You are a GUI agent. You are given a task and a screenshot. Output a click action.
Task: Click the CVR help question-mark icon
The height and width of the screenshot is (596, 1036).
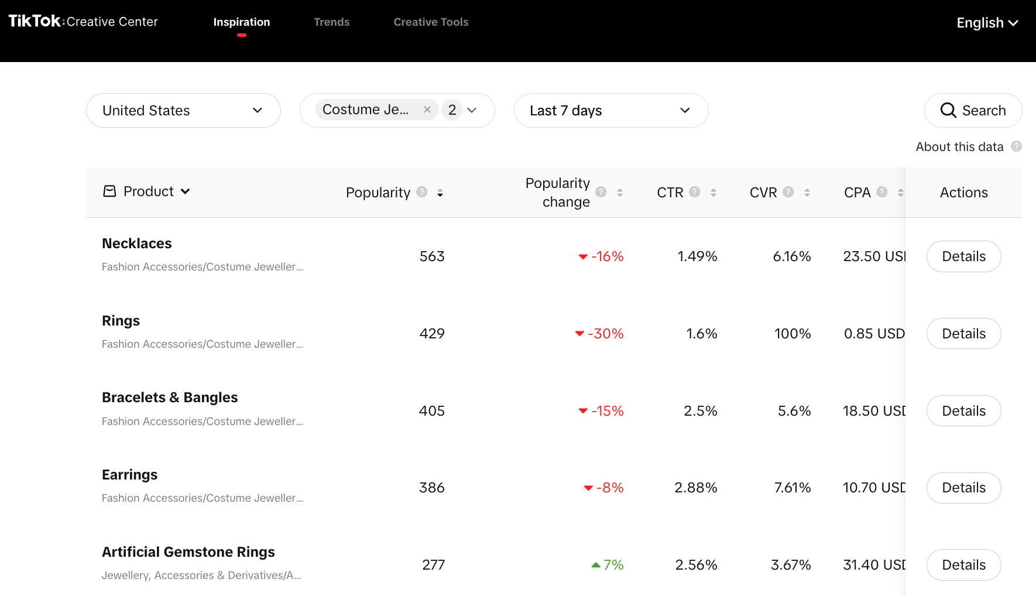click(x=788, y=192)
